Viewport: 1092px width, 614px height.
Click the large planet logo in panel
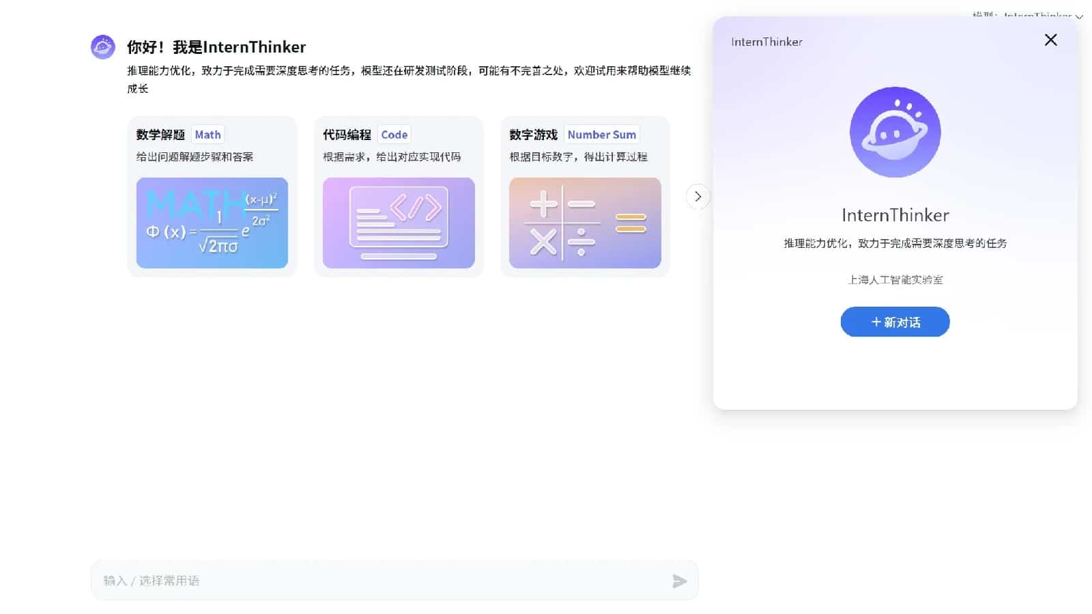pos(895,132)
